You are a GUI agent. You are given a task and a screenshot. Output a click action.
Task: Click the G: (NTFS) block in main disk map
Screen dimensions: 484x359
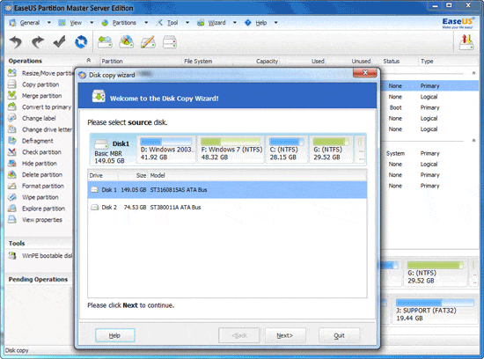(436, 273)
